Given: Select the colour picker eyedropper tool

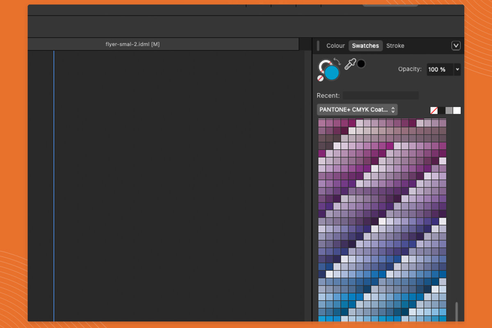Looking at the screenshot, I should [x=351, y=64].
